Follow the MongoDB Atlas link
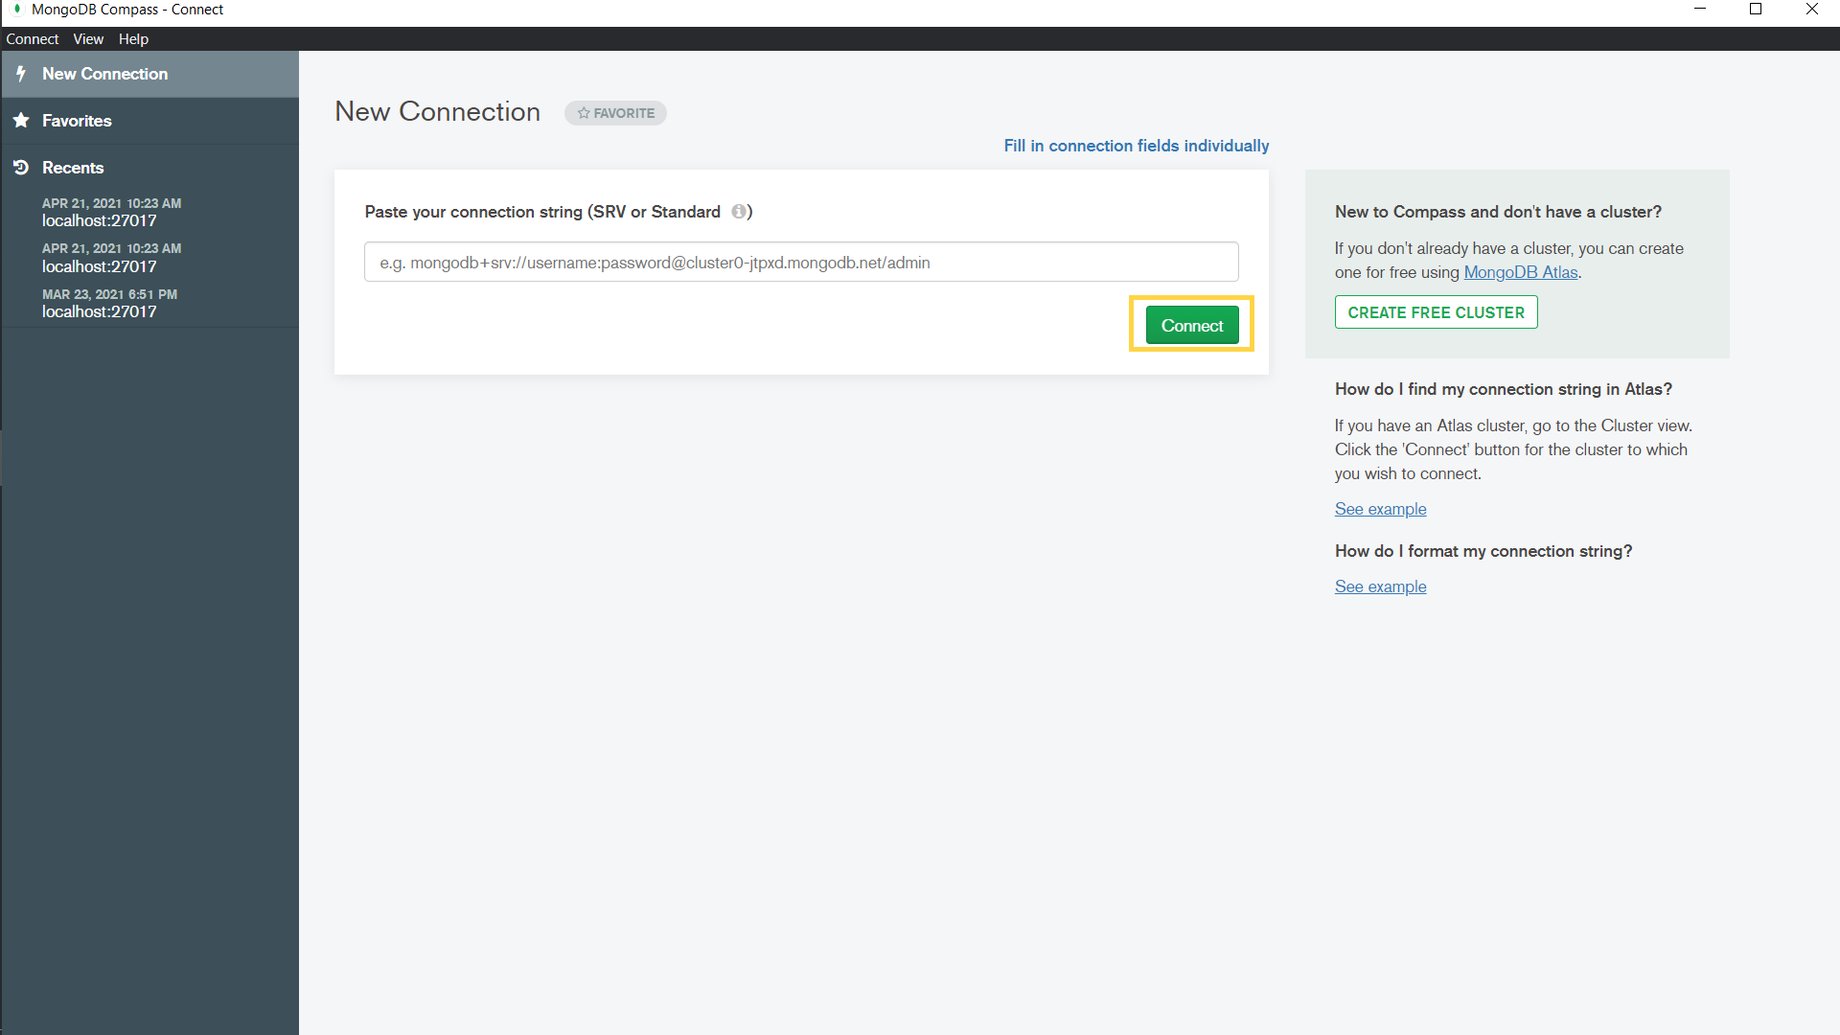The width and height of the screenshot is (1840, 1035). 1520,272
